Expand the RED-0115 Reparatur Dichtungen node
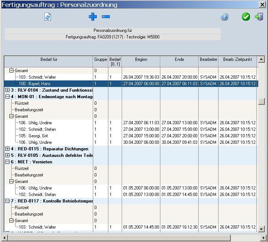 [x=8, y=149]
